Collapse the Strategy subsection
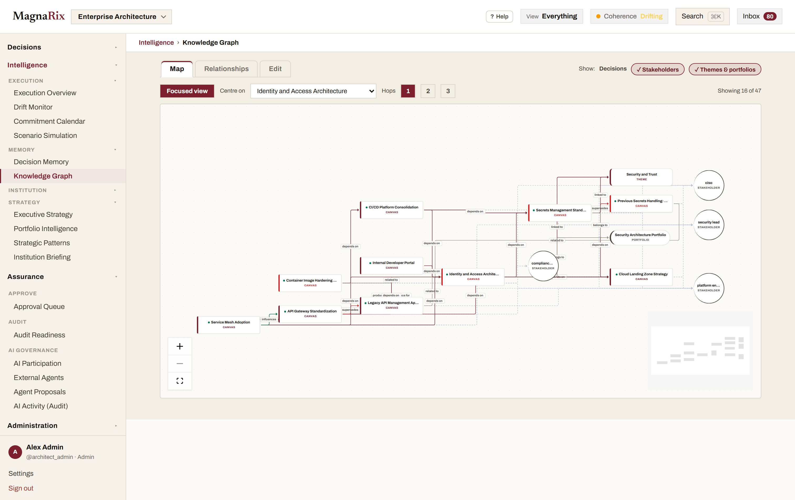This screenshot has width=795, height=500. [x=63, y=202]
